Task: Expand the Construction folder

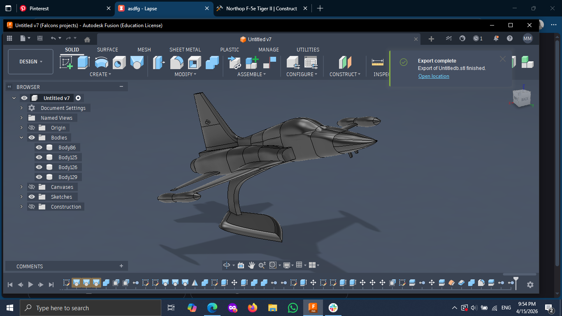Action: point(21,207)
